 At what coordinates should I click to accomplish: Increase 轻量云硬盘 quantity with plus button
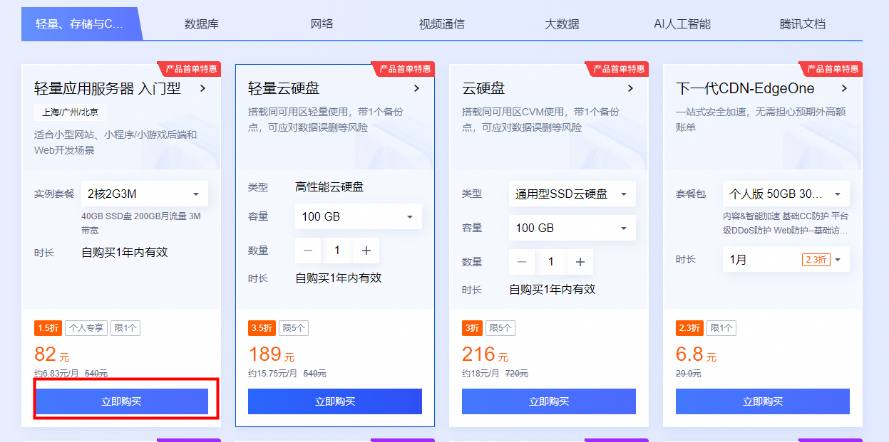tap(366, 251)
